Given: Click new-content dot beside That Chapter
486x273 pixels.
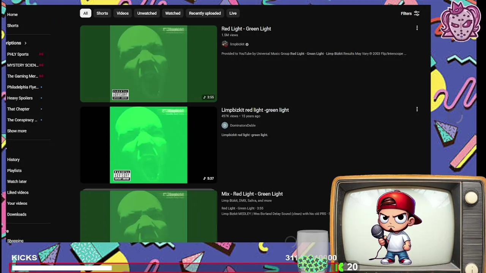Looking at the screenshot, I should coord(41,109).
